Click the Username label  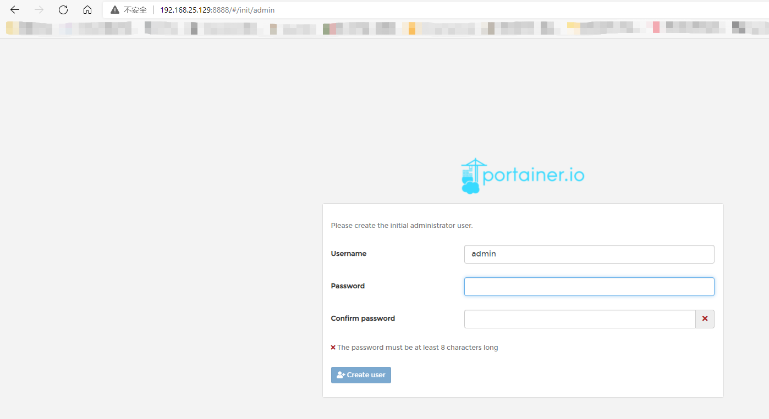coord(349,254)
